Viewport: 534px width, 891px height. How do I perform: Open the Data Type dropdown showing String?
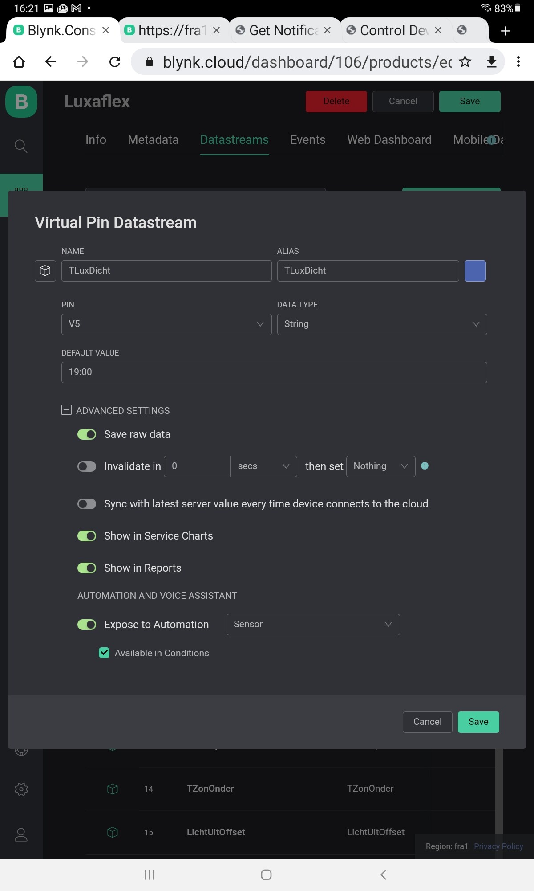[x=381, y=324]
